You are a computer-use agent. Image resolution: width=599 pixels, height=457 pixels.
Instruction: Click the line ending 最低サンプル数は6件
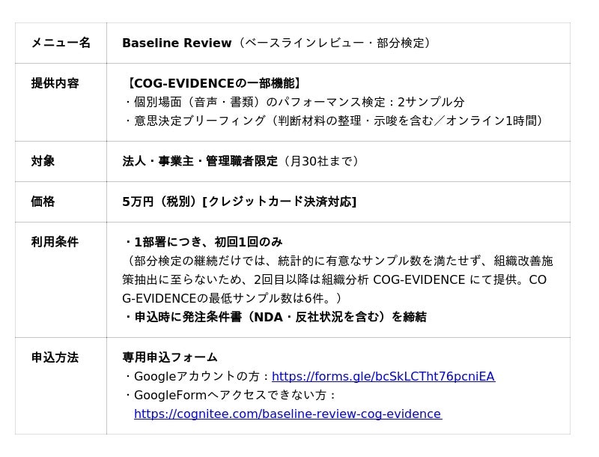232,298
